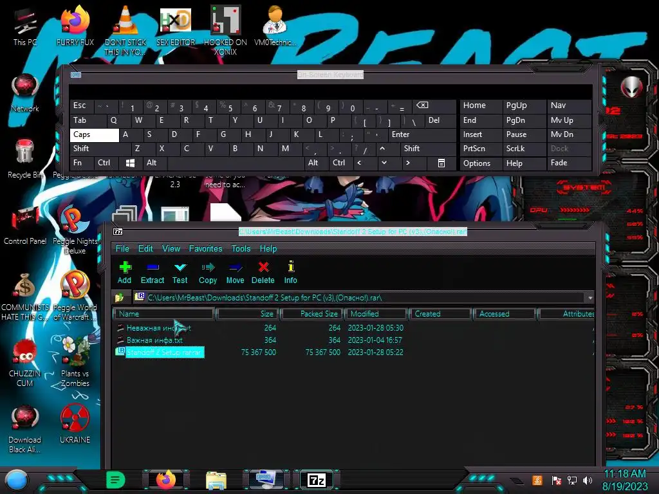Sort by the Packed Size column header
Screen dimensions: 659x494
(x=312, y=314)
